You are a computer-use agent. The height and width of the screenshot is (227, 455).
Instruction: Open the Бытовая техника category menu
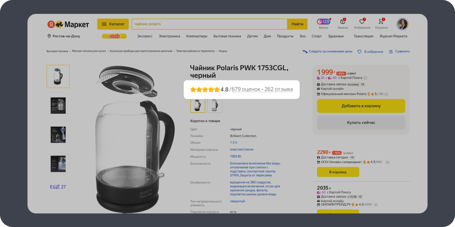tap(227, 36)
